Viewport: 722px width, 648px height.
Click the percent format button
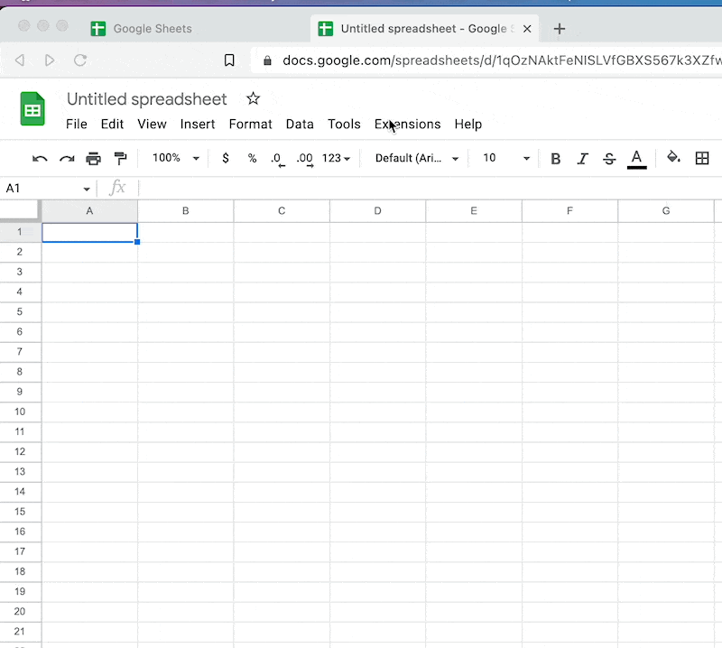[252, 158]
